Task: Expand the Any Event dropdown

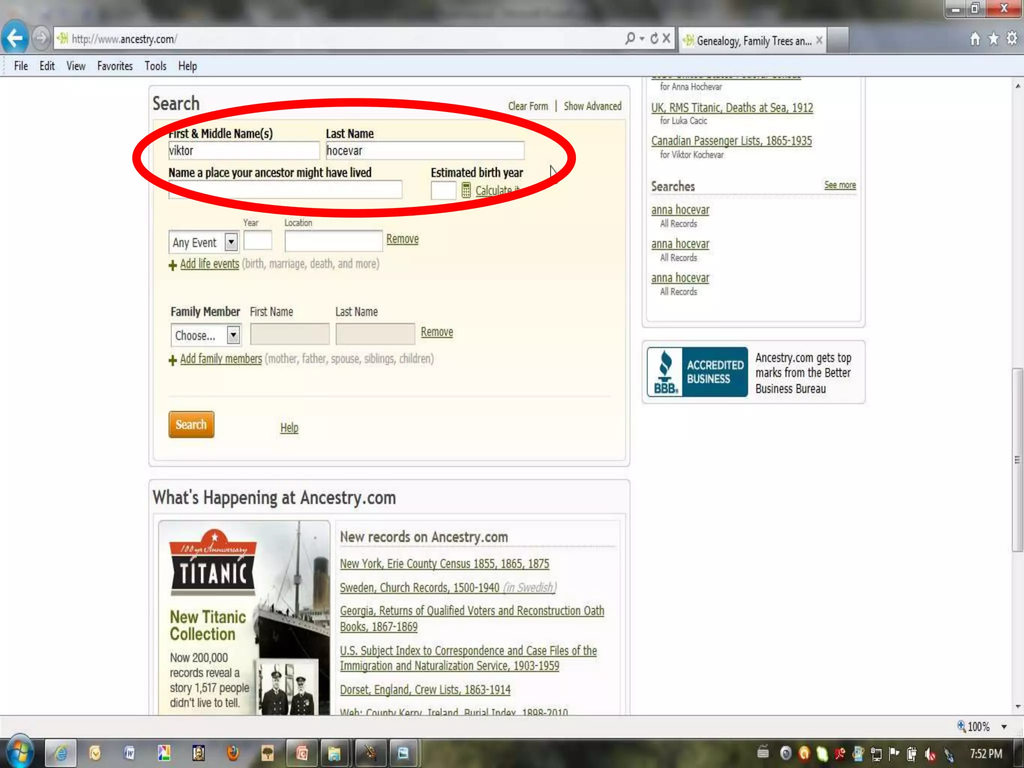Action: click(231, 242)
